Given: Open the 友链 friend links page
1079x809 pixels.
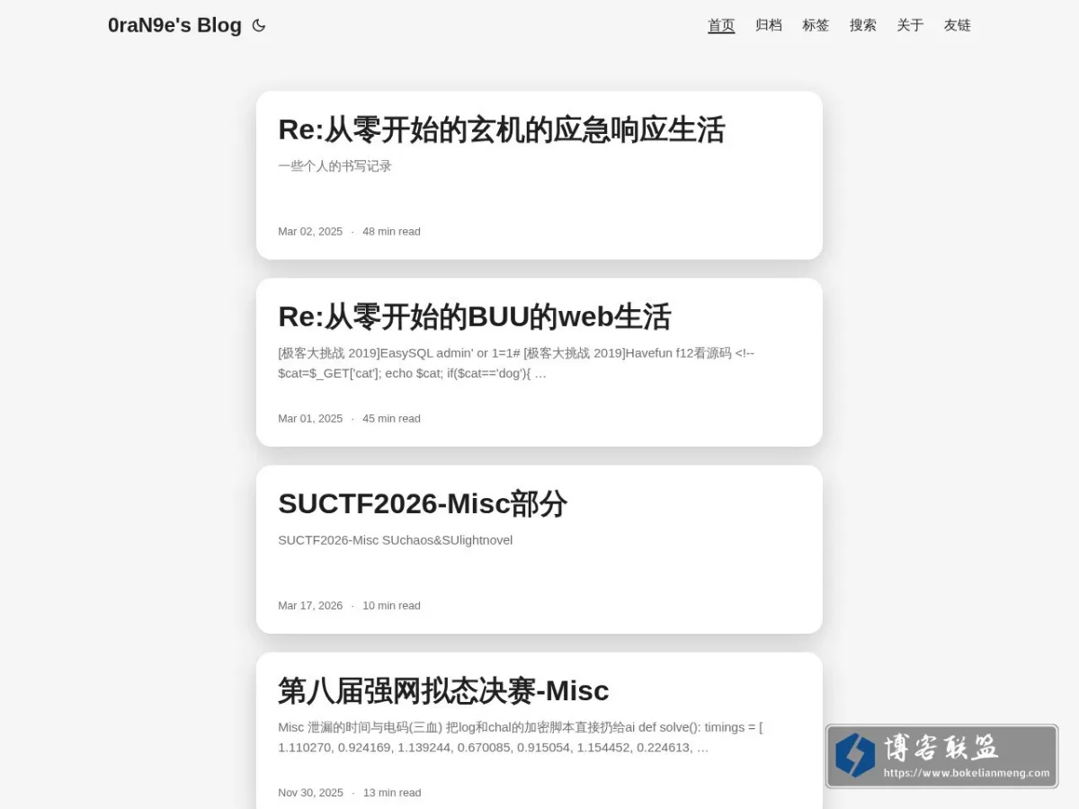Looking at the screenshot, I should click(x=958, y=25).
